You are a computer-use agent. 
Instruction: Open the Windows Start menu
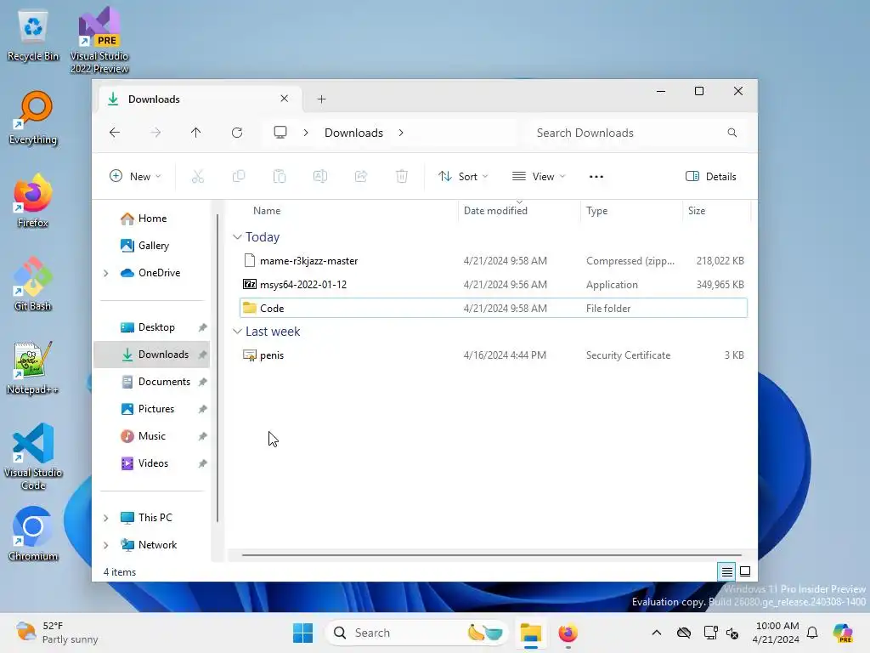click(303, 633)
